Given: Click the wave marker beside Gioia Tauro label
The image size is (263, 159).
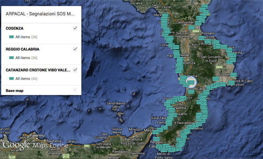Looking at the screenshot, I should point(170,118).
